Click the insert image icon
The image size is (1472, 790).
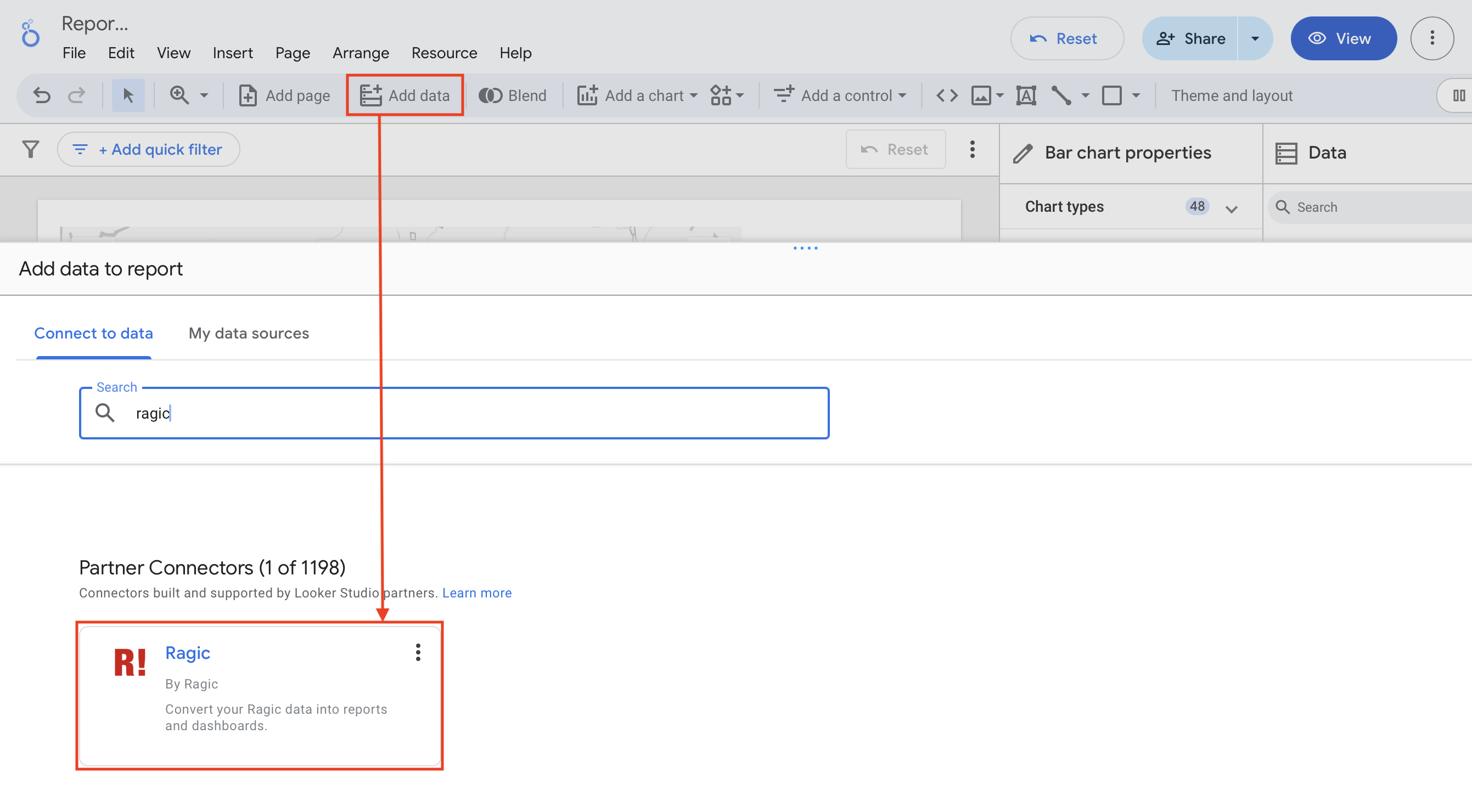pos(981,95)
